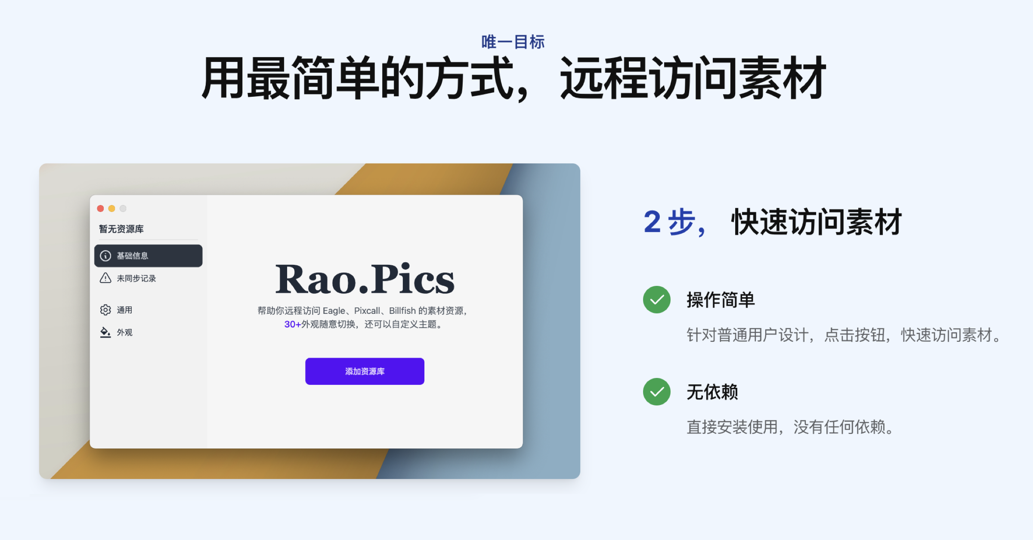Click the red close window dot
Screen dimensions: 1033x540
click(x=100, y=209)
